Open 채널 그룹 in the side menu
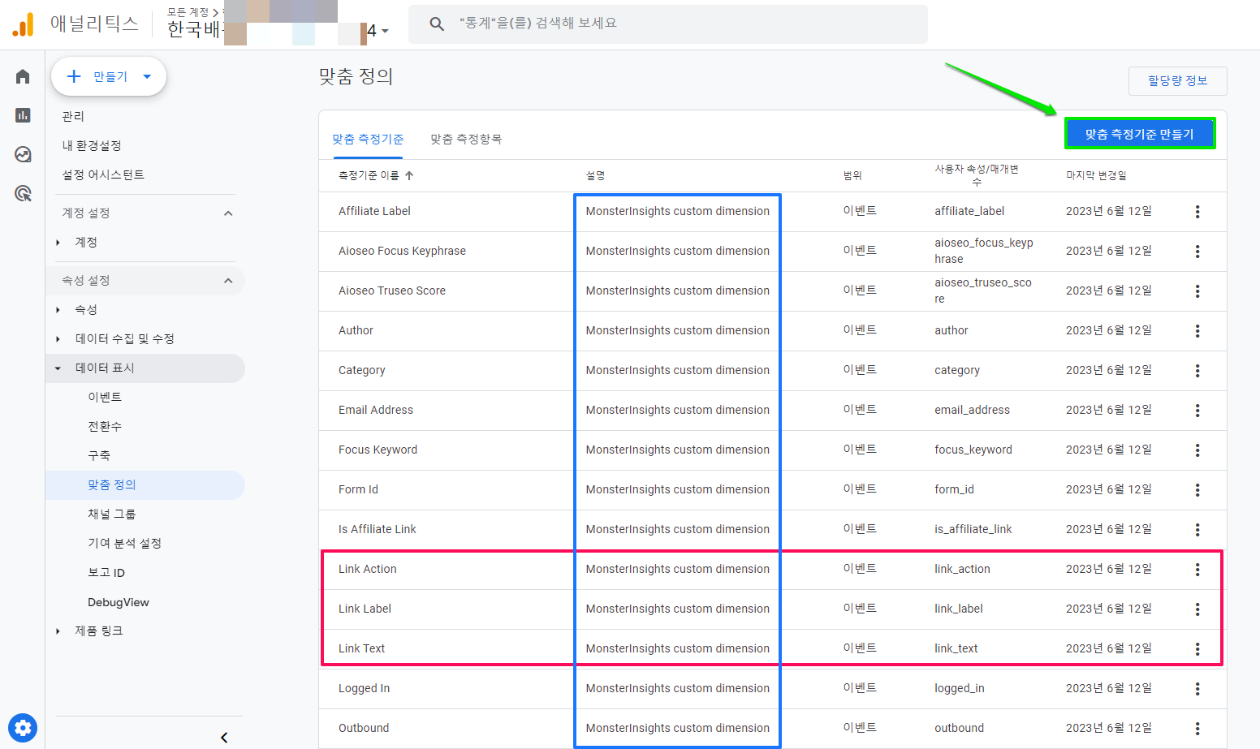The width and height of the screenshot is (1260, 749). click(112, 514)
